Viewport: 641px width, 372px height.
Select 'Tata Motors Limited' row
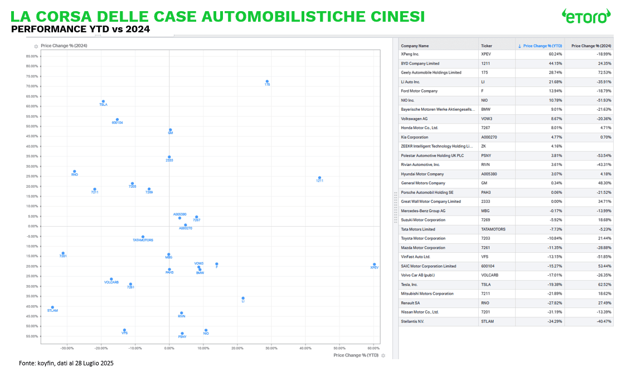click(x=506, y=229)
